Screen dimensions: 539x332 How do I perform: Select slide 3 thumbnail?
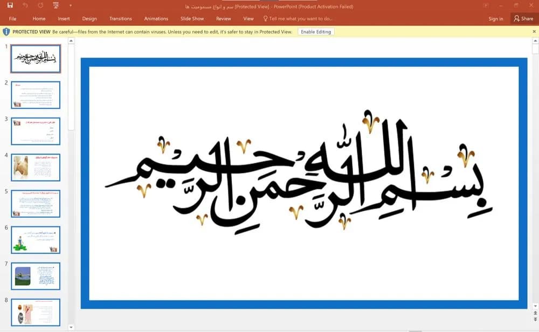(x=36, y=131)
